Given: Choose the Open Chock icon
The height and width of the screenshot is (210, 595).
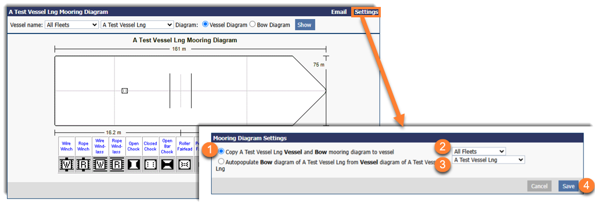Looking at the screenshot, I should coord(134,165).
